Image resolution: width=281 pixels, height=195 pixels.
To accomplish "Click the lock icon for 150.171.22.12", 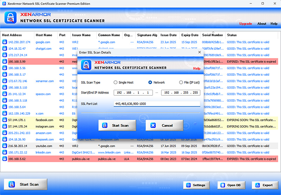I will [x=5, y=152].
